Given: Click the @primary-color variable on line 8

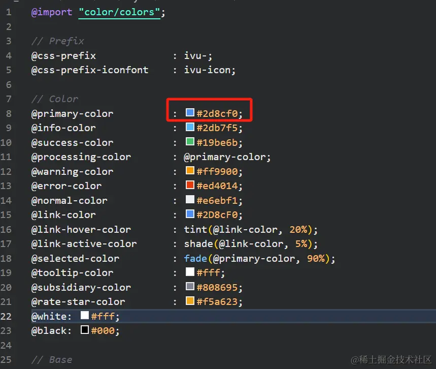Looking at the screenshot, I should [72, 114].
